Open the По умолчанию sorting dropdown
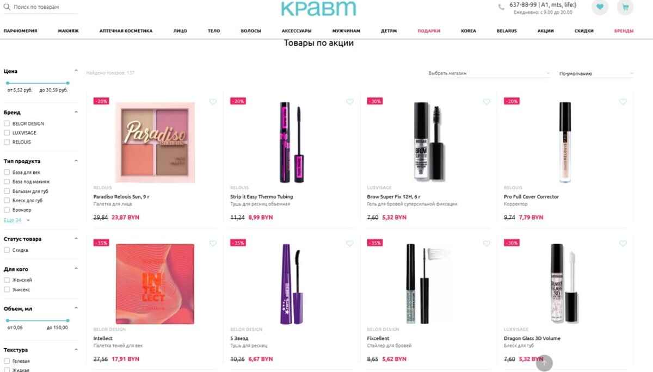The width and height of the screenshot is (653, 372). (x=596, y=73)
